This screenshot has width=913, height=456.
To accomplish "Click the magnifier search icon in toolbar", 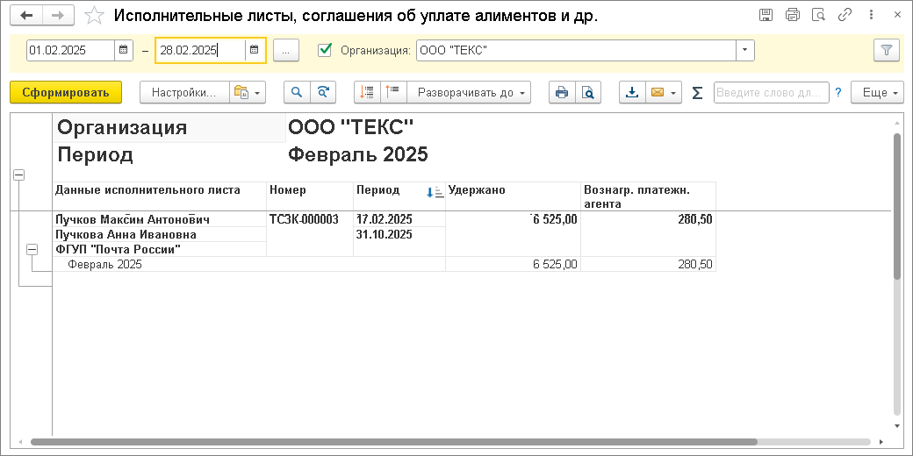I will [x=297, y=92].
